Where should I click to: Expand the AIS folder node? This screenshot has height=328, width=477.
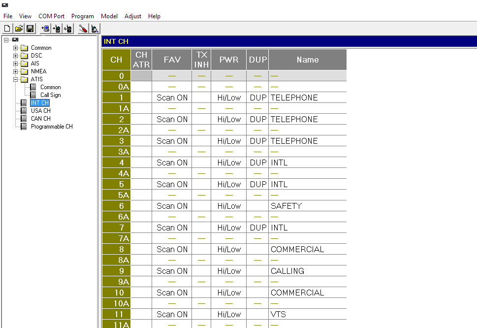(x=16, y=64)
